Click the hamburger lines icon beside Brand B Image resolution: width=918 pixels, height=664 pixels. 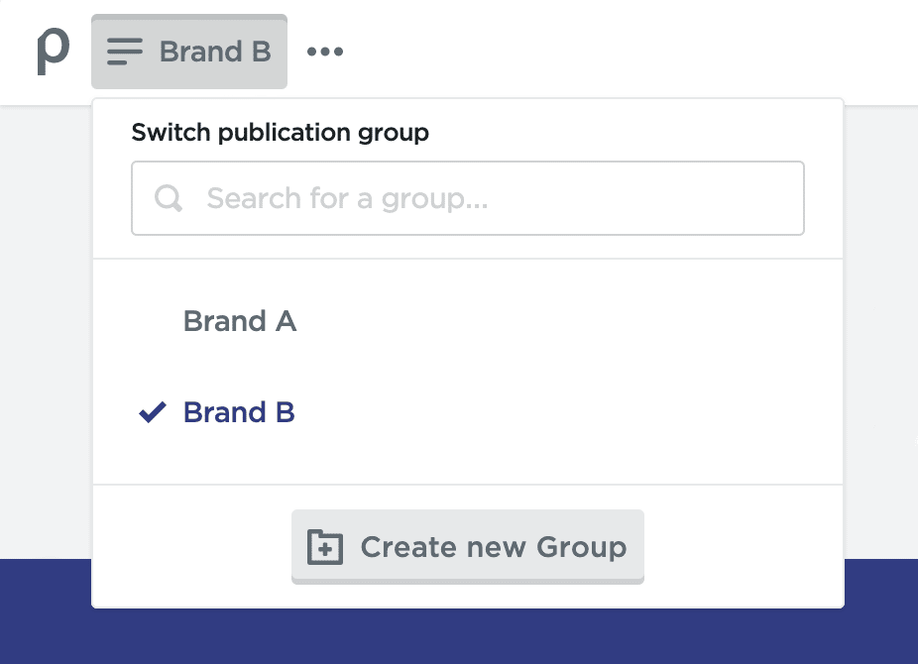click(x=123, y=51)
